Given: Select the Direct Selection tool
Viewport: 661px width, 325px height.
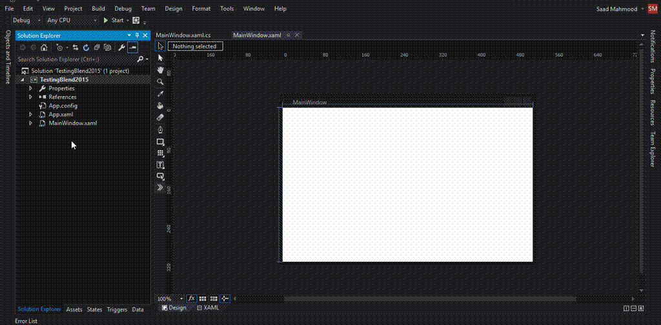Looking at the screenshot, I should click(x=160, y=58).
